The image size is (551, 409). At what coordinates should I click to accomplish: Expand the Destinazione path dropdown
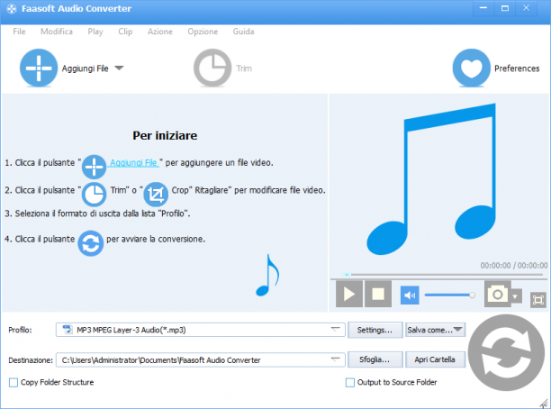coord(336,359)
